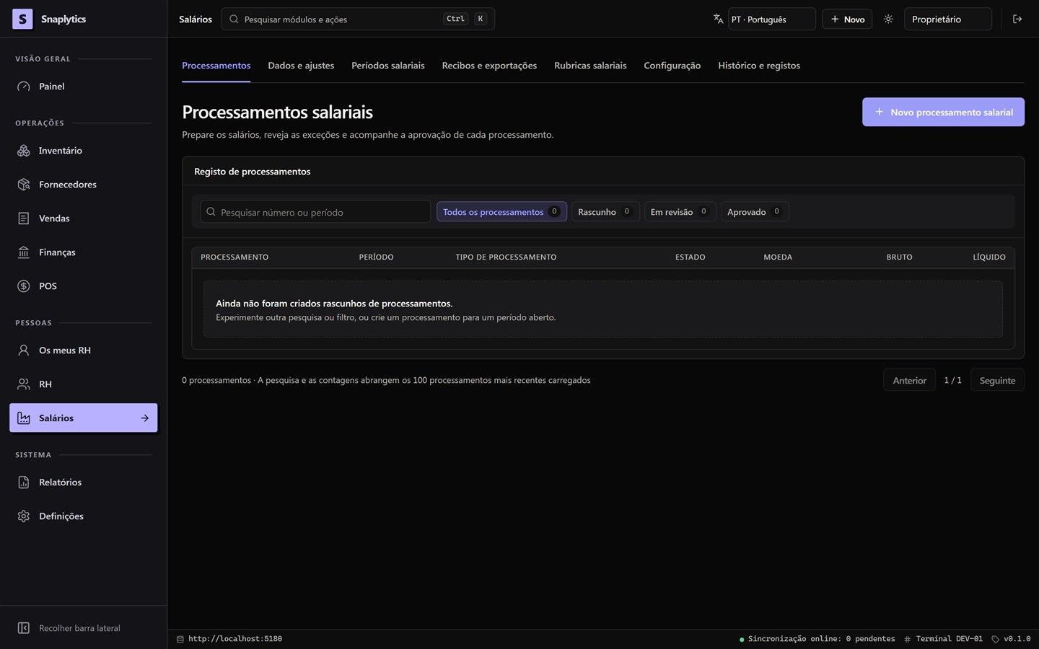The width and height of the screenshot is (1039, 649).
Task: Open the POS sidebar item
Action: pyautogui.click(x=84, y=286)
